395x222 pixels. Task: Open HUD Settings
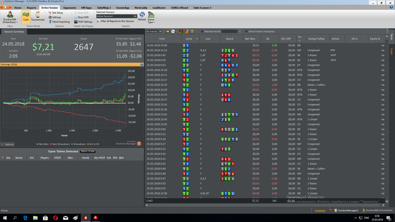(x=84, y=22)
